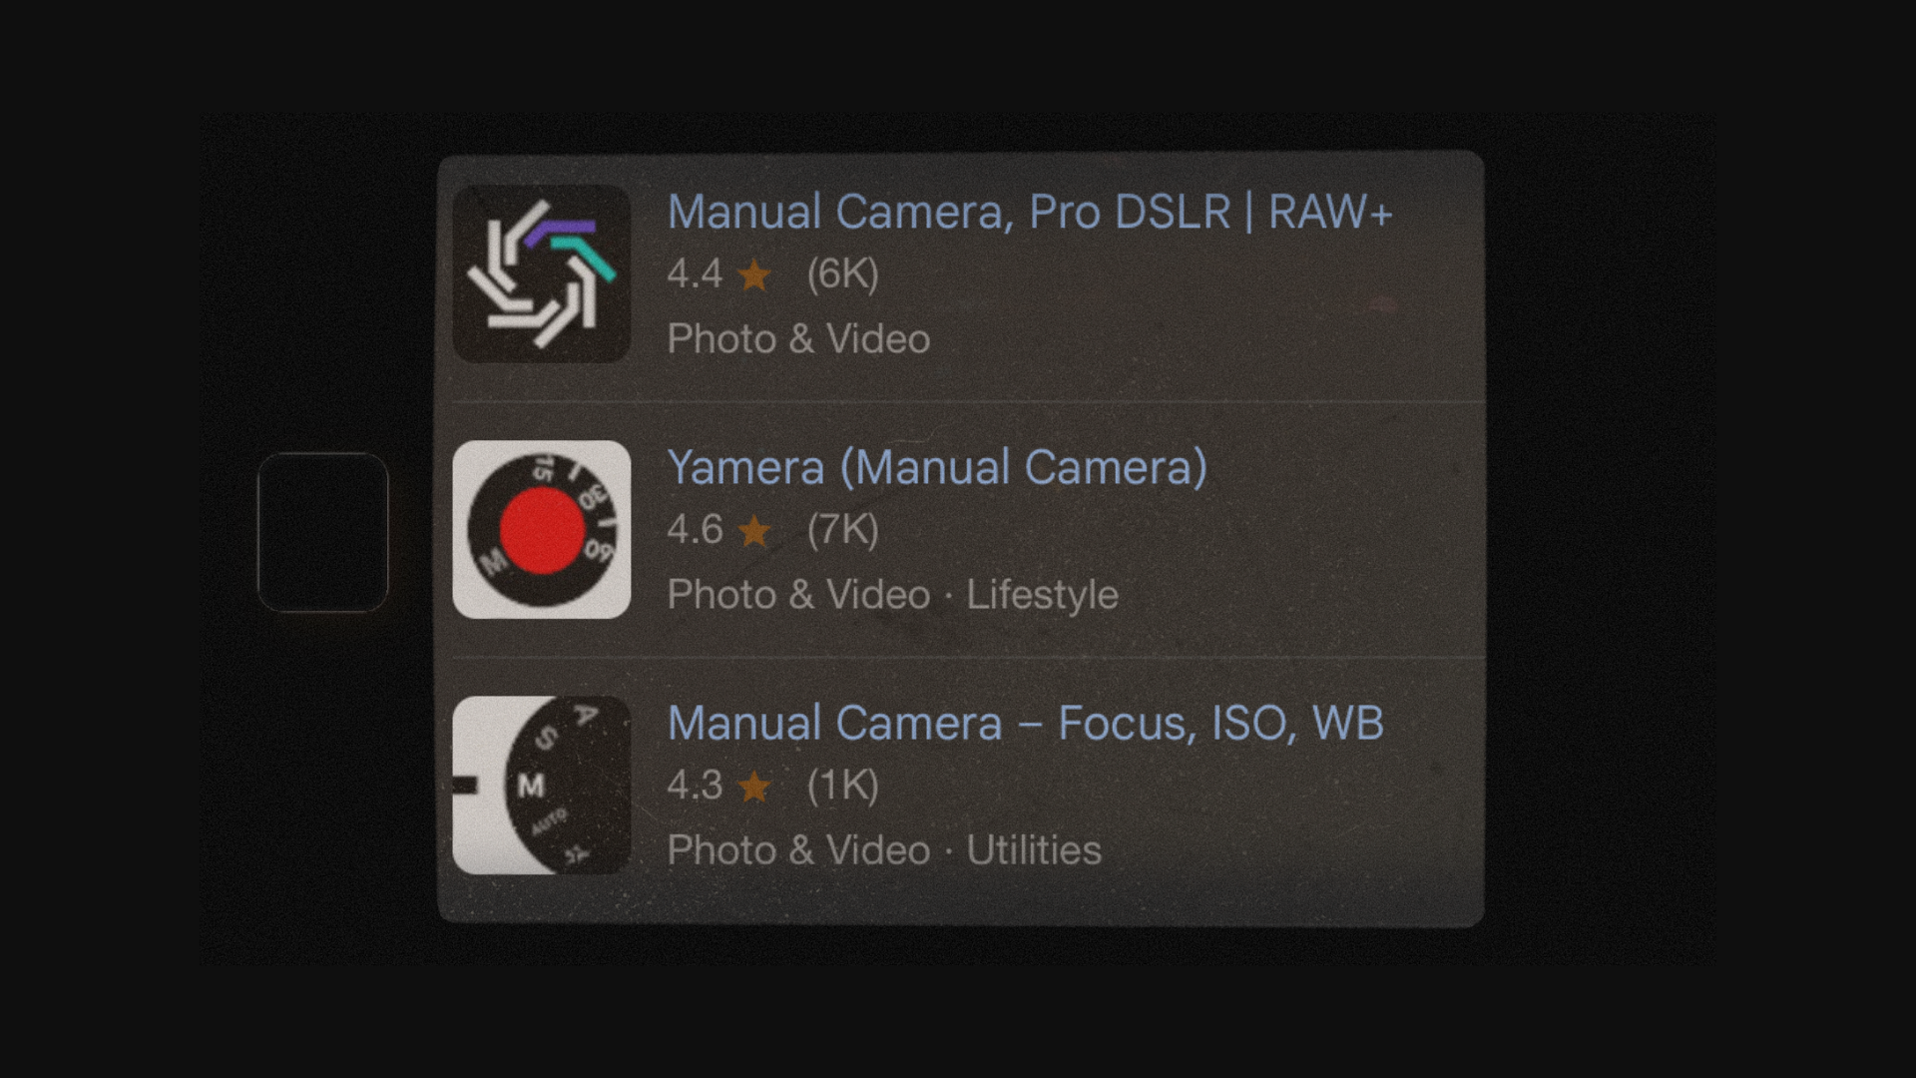
Task: Select the Lifestyle category for Yamera
Action: click(1042, 595)
